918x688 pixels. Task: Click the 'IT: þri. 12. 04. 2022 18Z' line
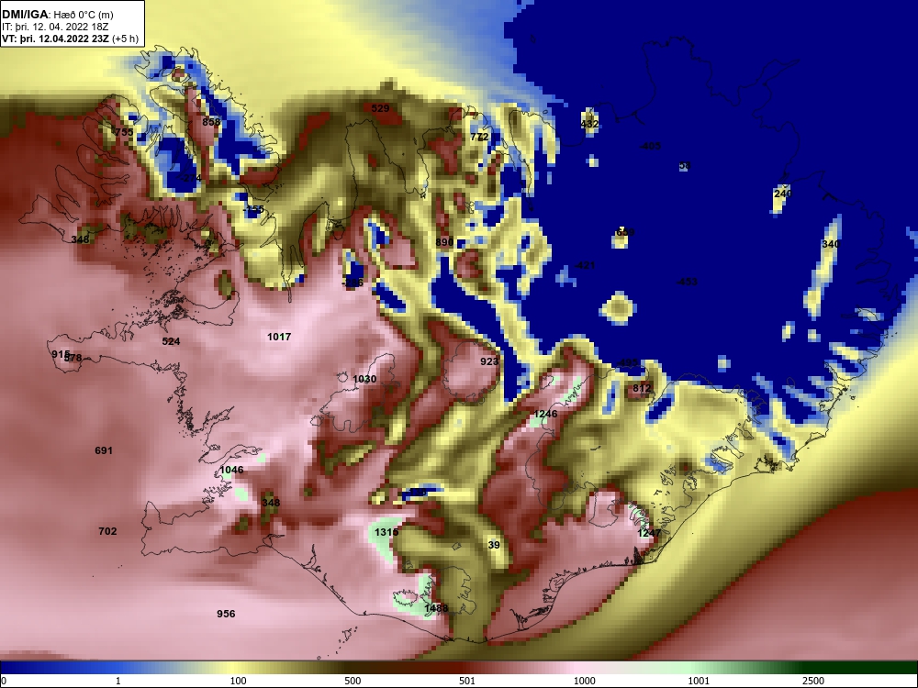pos(55,27)
